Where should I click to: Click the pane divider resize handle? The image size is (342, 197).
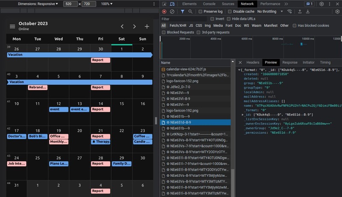(x=156, y=121)
